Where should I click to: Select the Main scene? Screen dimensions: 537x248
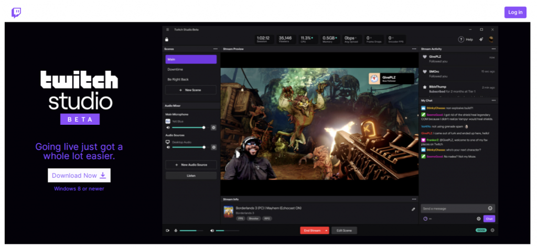coord(191,59)
